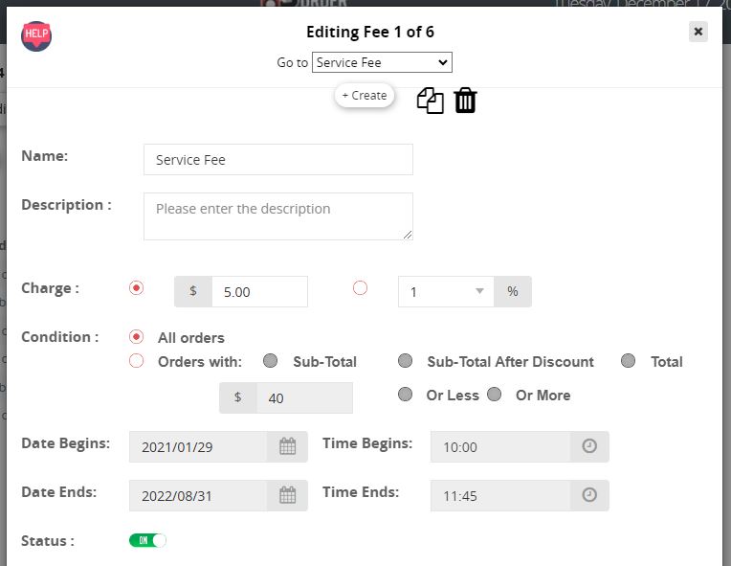Pick the 'Or More' radio option
Screen dimensions: 731x566
495,395
